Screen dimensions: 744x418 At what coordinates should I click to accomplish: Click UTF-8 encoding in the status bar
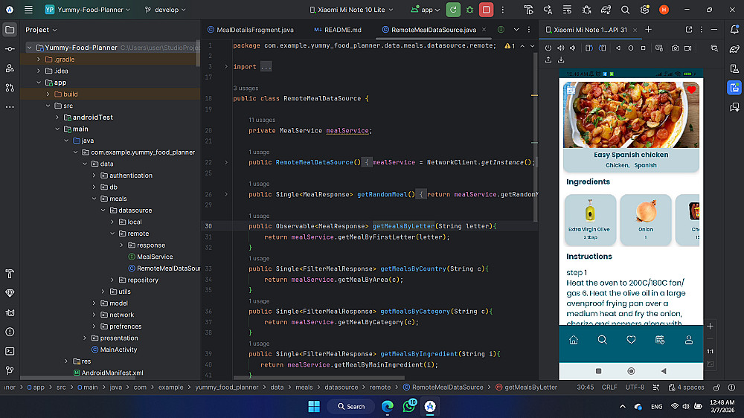[x=635, y=387]
